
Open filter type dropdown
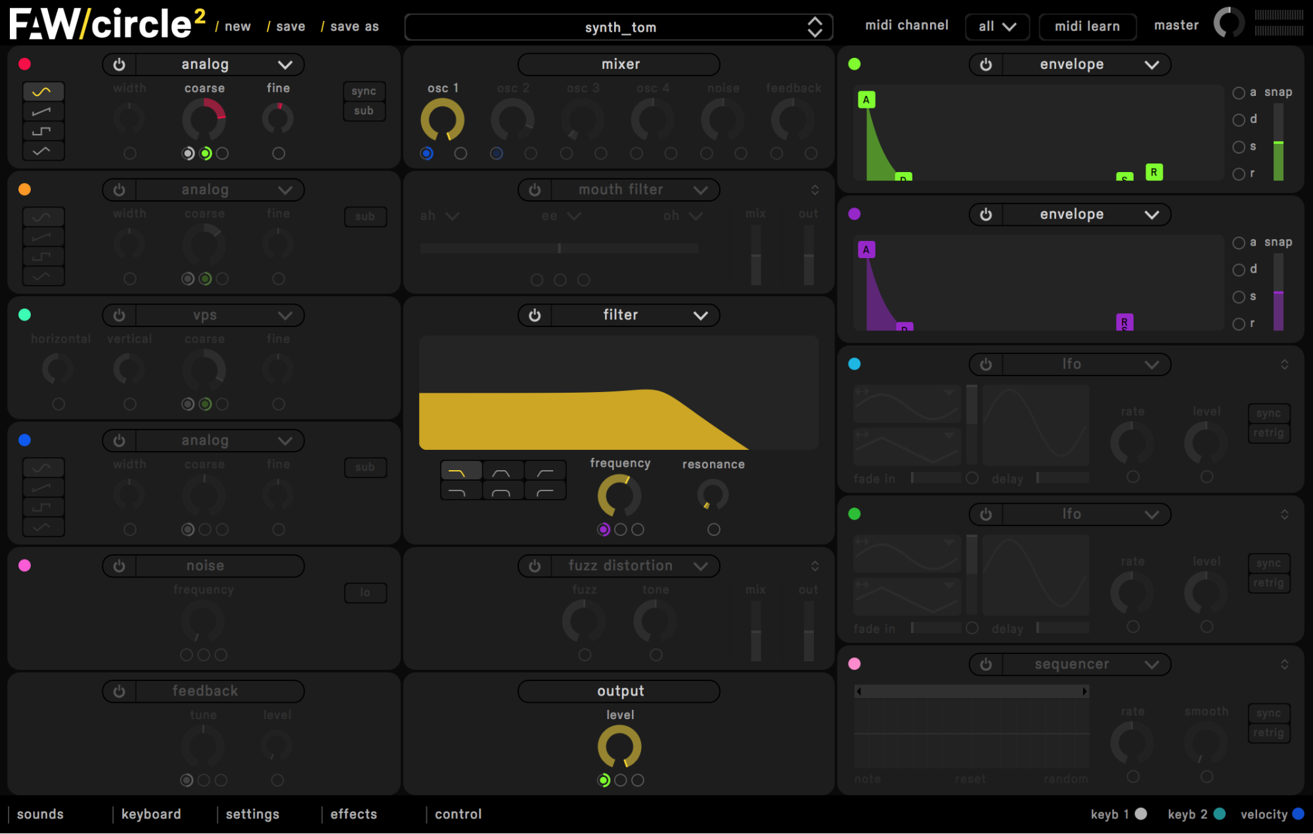click(701, 315)
